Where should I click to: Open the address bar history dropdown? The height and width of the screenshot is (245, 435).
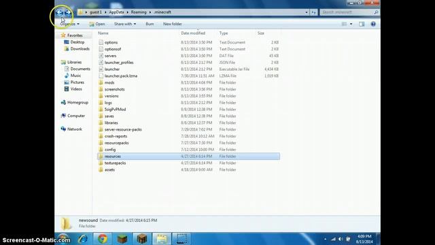pos(307,12)
